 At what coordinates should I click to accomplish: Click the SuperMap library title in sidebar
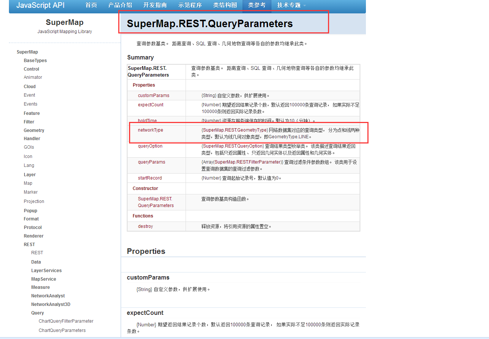[65, 22]
